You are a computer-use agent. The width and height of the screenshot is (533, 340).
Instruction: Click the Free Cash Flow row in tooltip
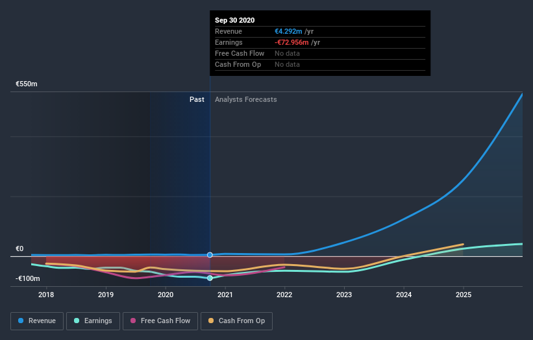(x=320, y=53)
